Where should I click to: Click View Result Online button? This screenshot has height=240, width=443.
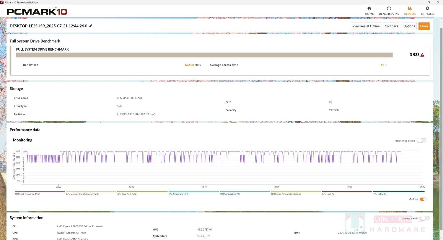[x=366, y=26]
